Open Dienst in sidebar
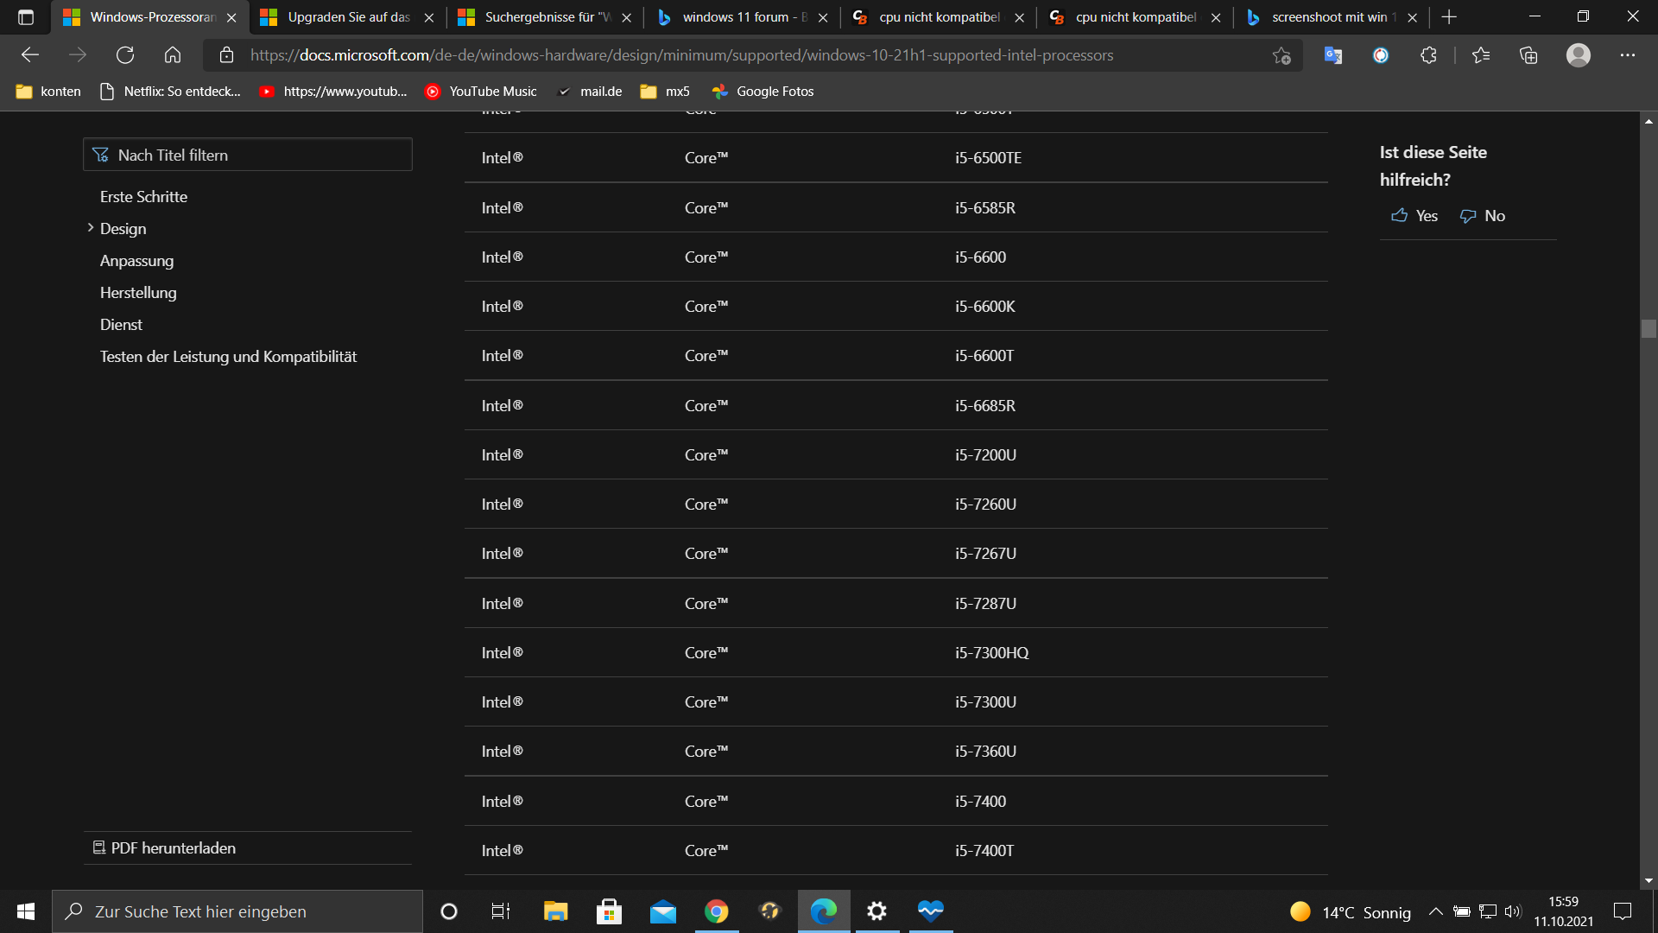 pos(121,325)
